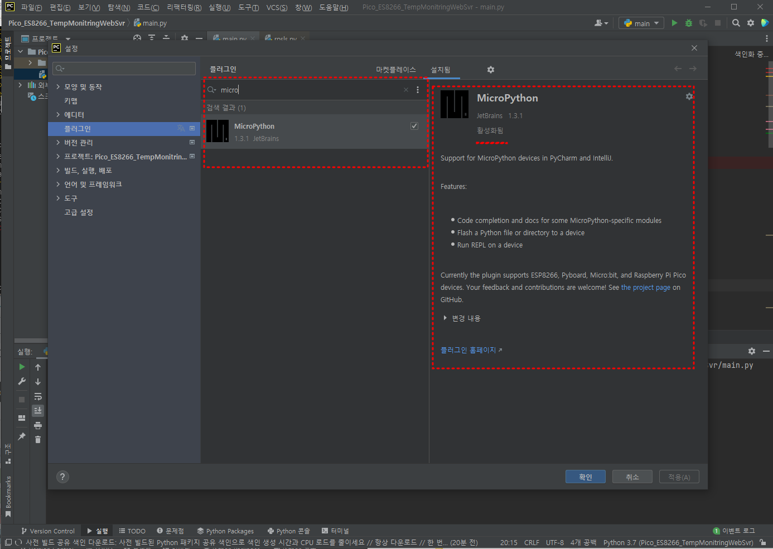Open the 리팩터링(R) menu
Viewport: 773px width, 549px height.
coord(184,7)
